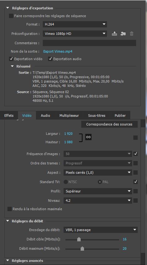Save the preset with the download icon
The width and height of the screenshot is (147, 265).
(x=114, y=34)
